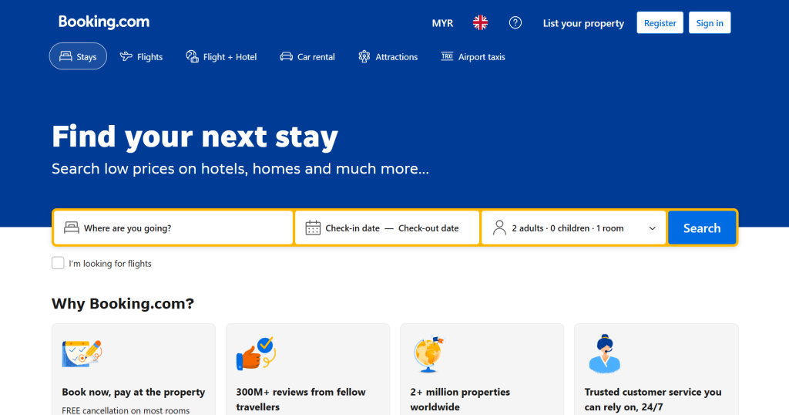Viewport: 789px width, 415px height.
Task: Go to the Car rental tab
Action: (307, 56)
